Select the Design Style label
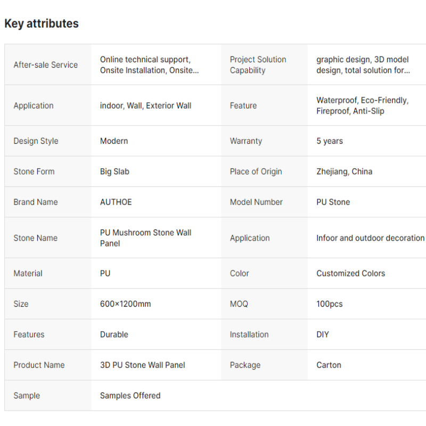Viewport: 426px width, 426px height. point(36,141)
